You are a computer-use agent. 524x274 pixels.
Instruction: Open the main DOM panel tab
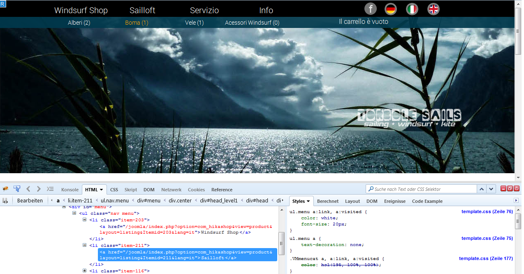click(149, 190)
